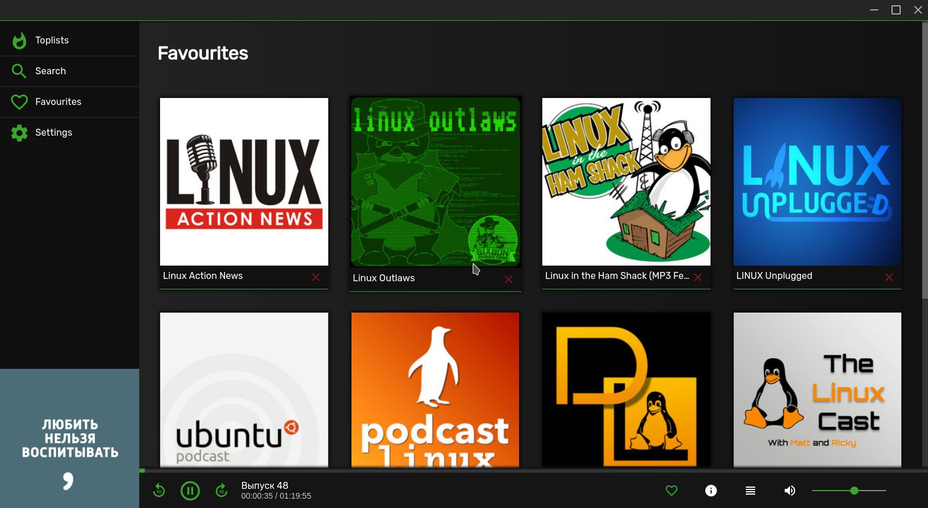Click the LINUX Unplugged title

point(774,276)
